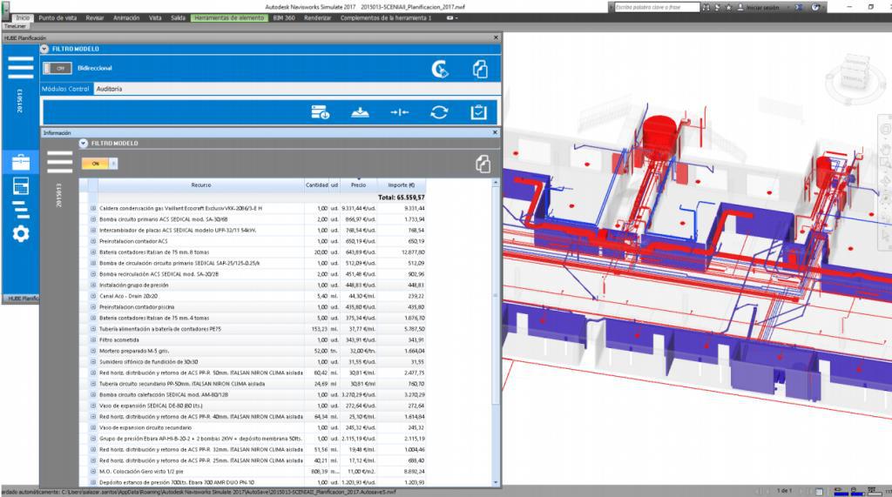The width and height of the screenshot is (892, 497).
Task: Sort by the Precio column header
Action: pos(358,185)
